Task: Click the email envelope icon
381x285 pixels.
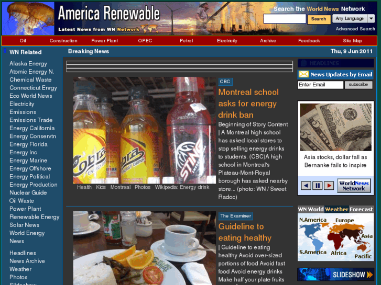Action: tap(303, 74)
